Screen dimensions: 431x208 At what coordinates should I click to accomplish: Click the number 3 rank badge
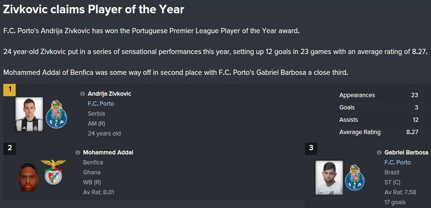[311, 148]
